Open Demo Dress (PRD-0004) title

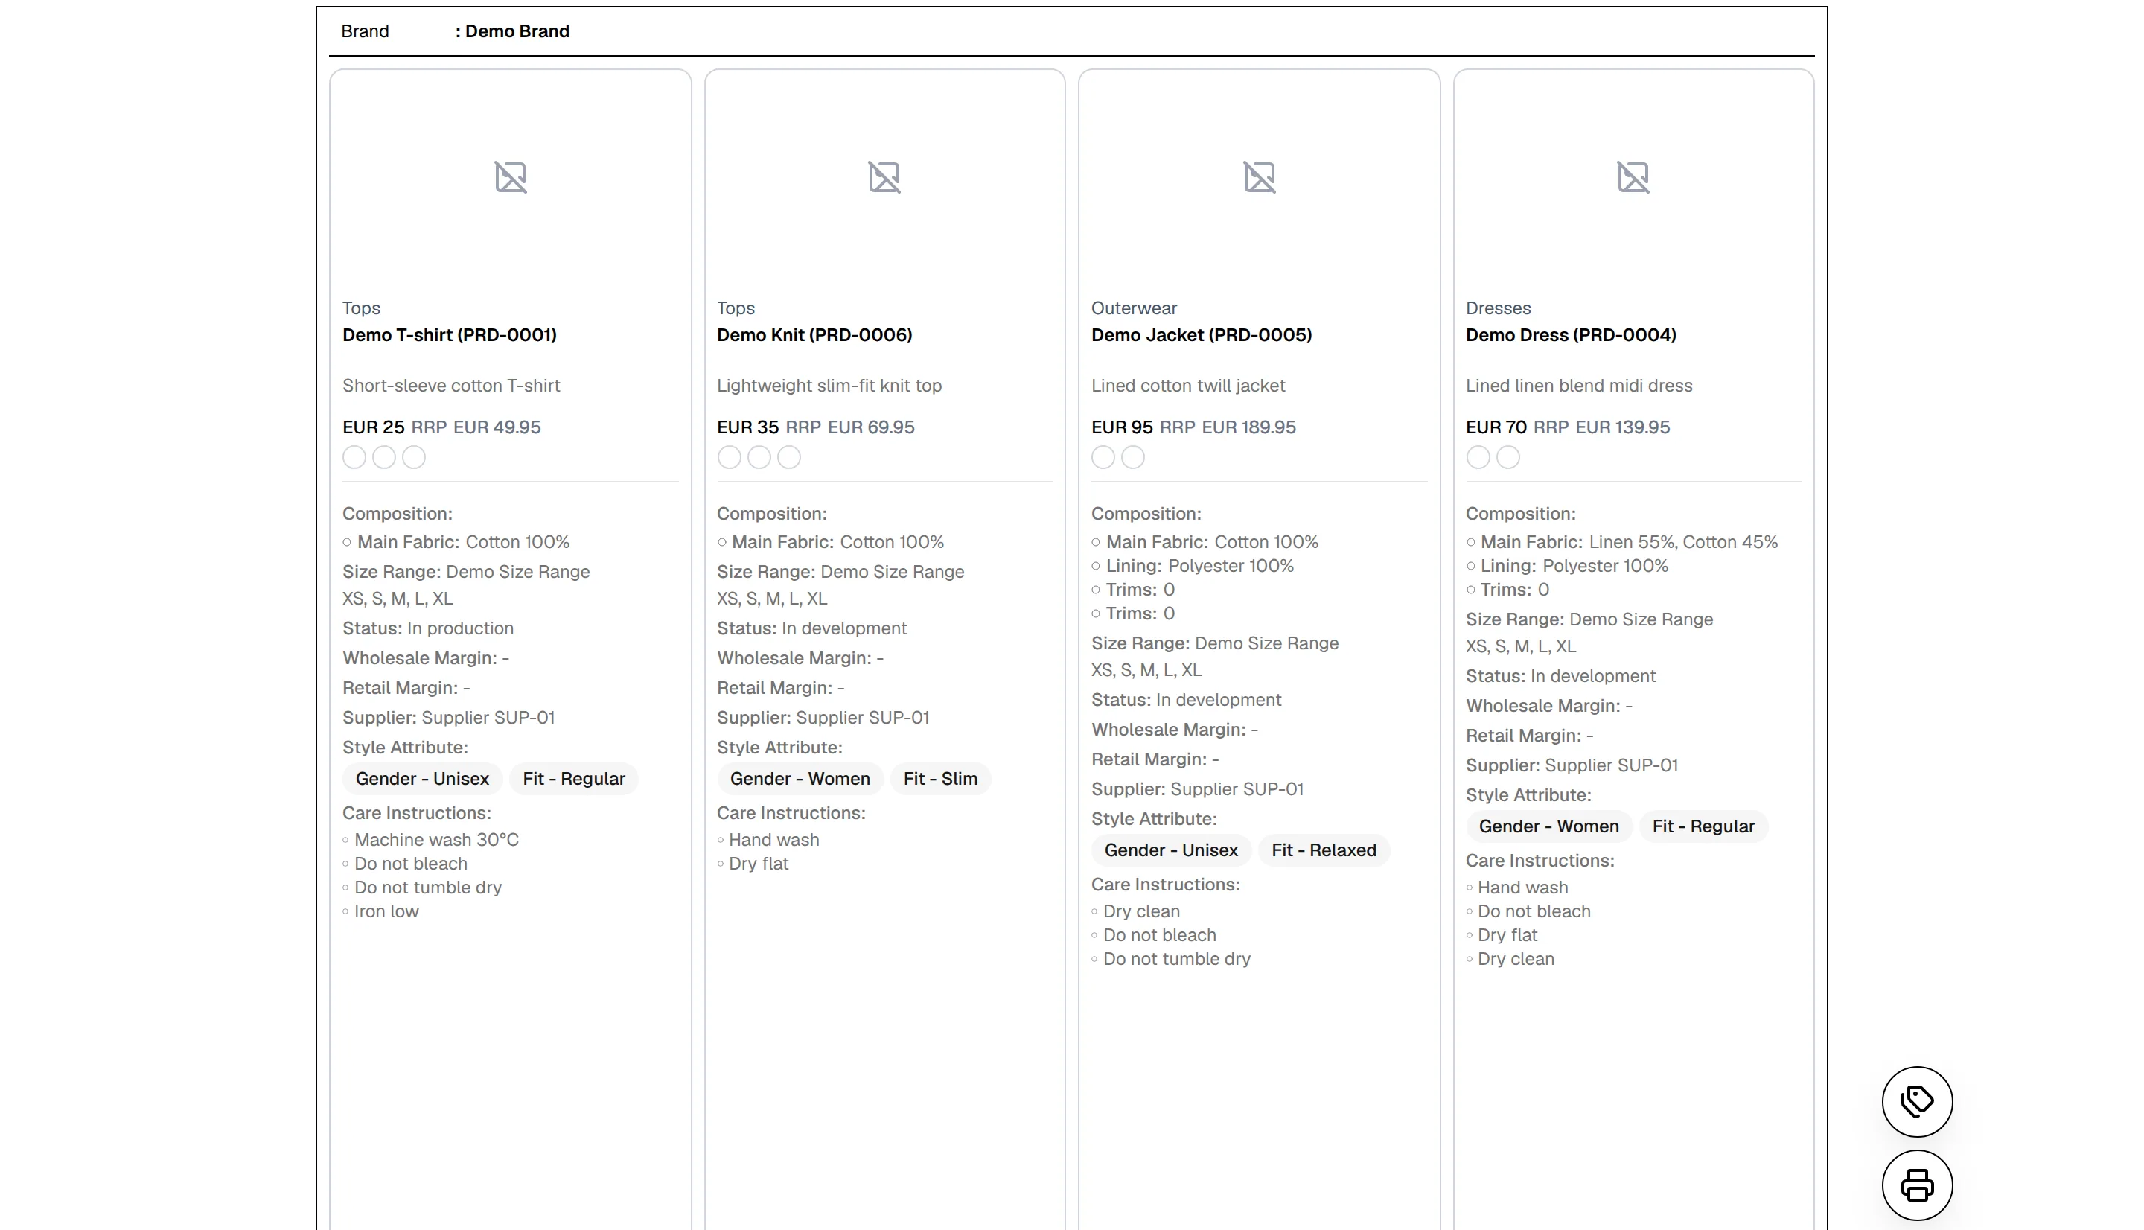pyautogui.click(x=1571, y=334)
